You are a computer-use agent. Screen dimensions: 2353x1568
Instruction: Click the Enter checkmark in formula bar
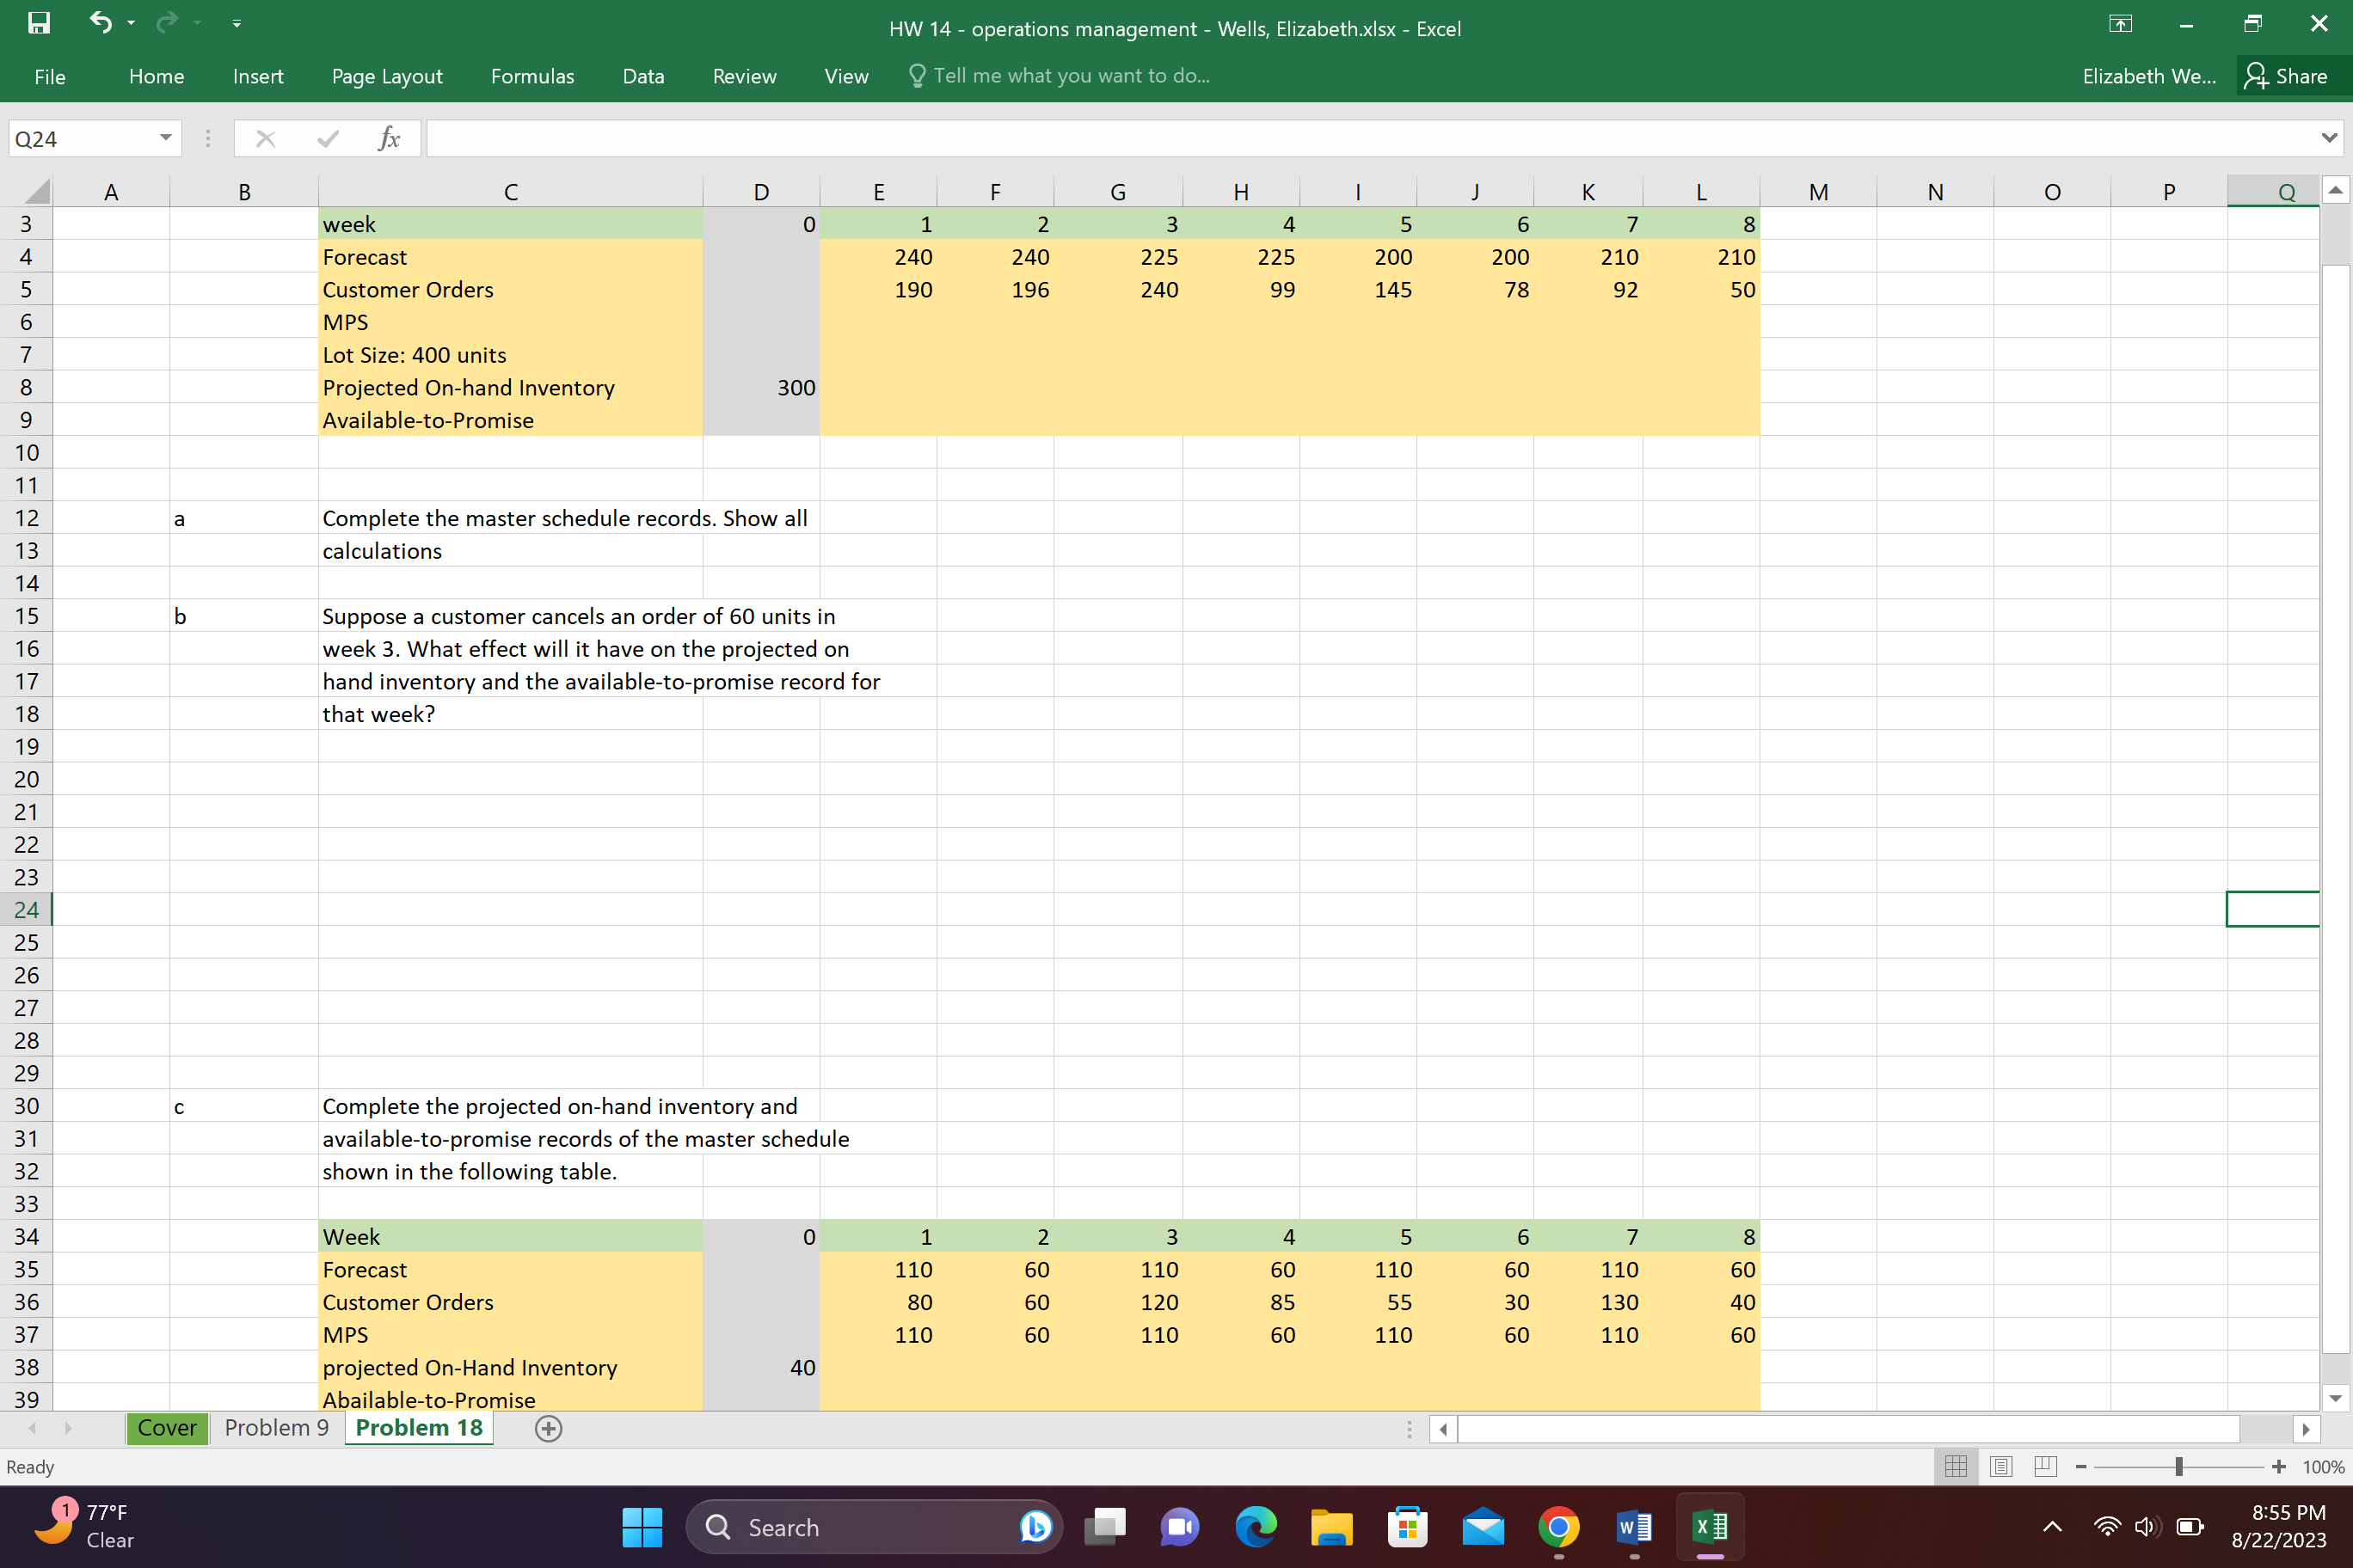point(327,138)
